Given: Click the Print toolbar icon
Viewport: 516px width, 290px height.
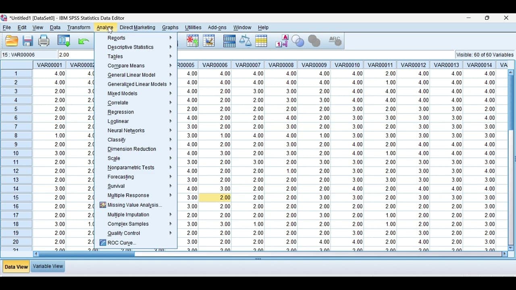Looking at the screenshot, I should click(44, 41).
